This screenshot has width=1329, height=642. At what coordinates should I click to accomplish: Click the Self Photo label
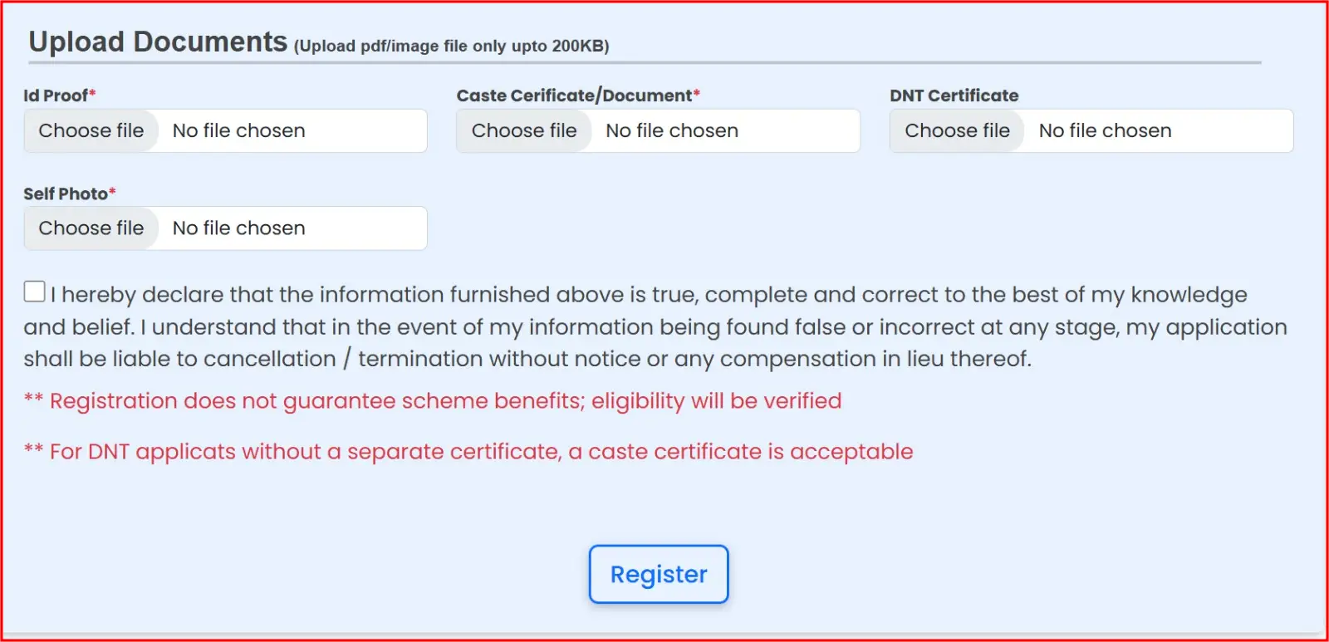66,194
